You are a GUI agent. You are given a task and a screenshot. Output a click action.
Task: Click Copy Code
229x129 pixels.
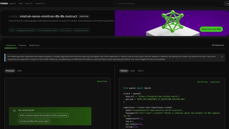click(x=215, y=82)
